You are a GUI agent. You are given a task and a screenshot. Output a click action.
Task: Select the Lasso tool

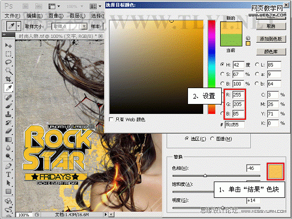(x=8, y=62)
